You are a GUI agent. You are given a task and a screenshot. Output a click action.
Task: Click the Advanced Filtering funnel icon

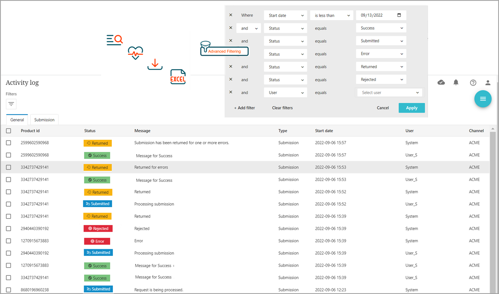(x=205, y=47)
